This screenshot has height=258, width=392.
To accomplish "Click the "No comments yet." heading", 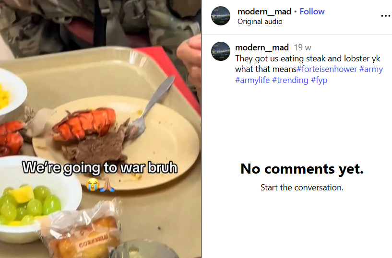I will [x=302, y=169].
